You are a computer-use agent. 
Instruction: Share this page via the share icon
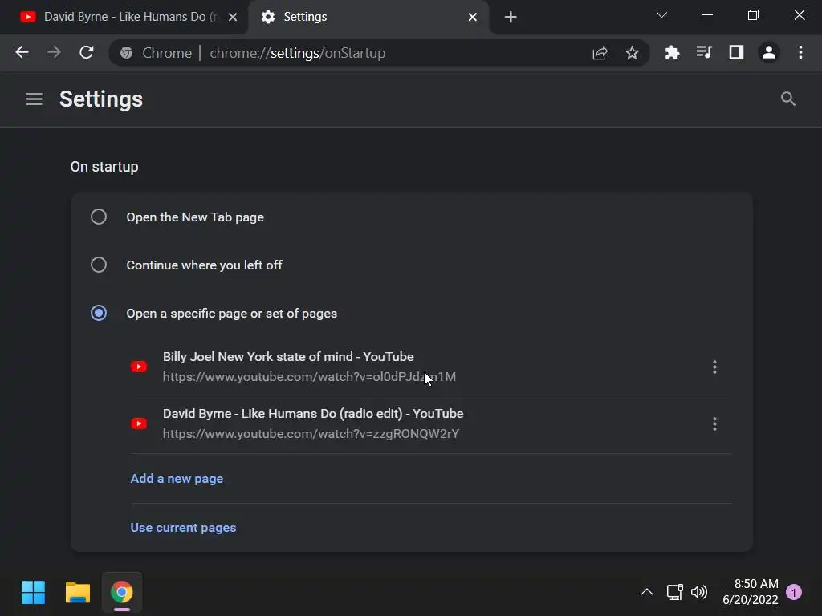tap(600, 53)
